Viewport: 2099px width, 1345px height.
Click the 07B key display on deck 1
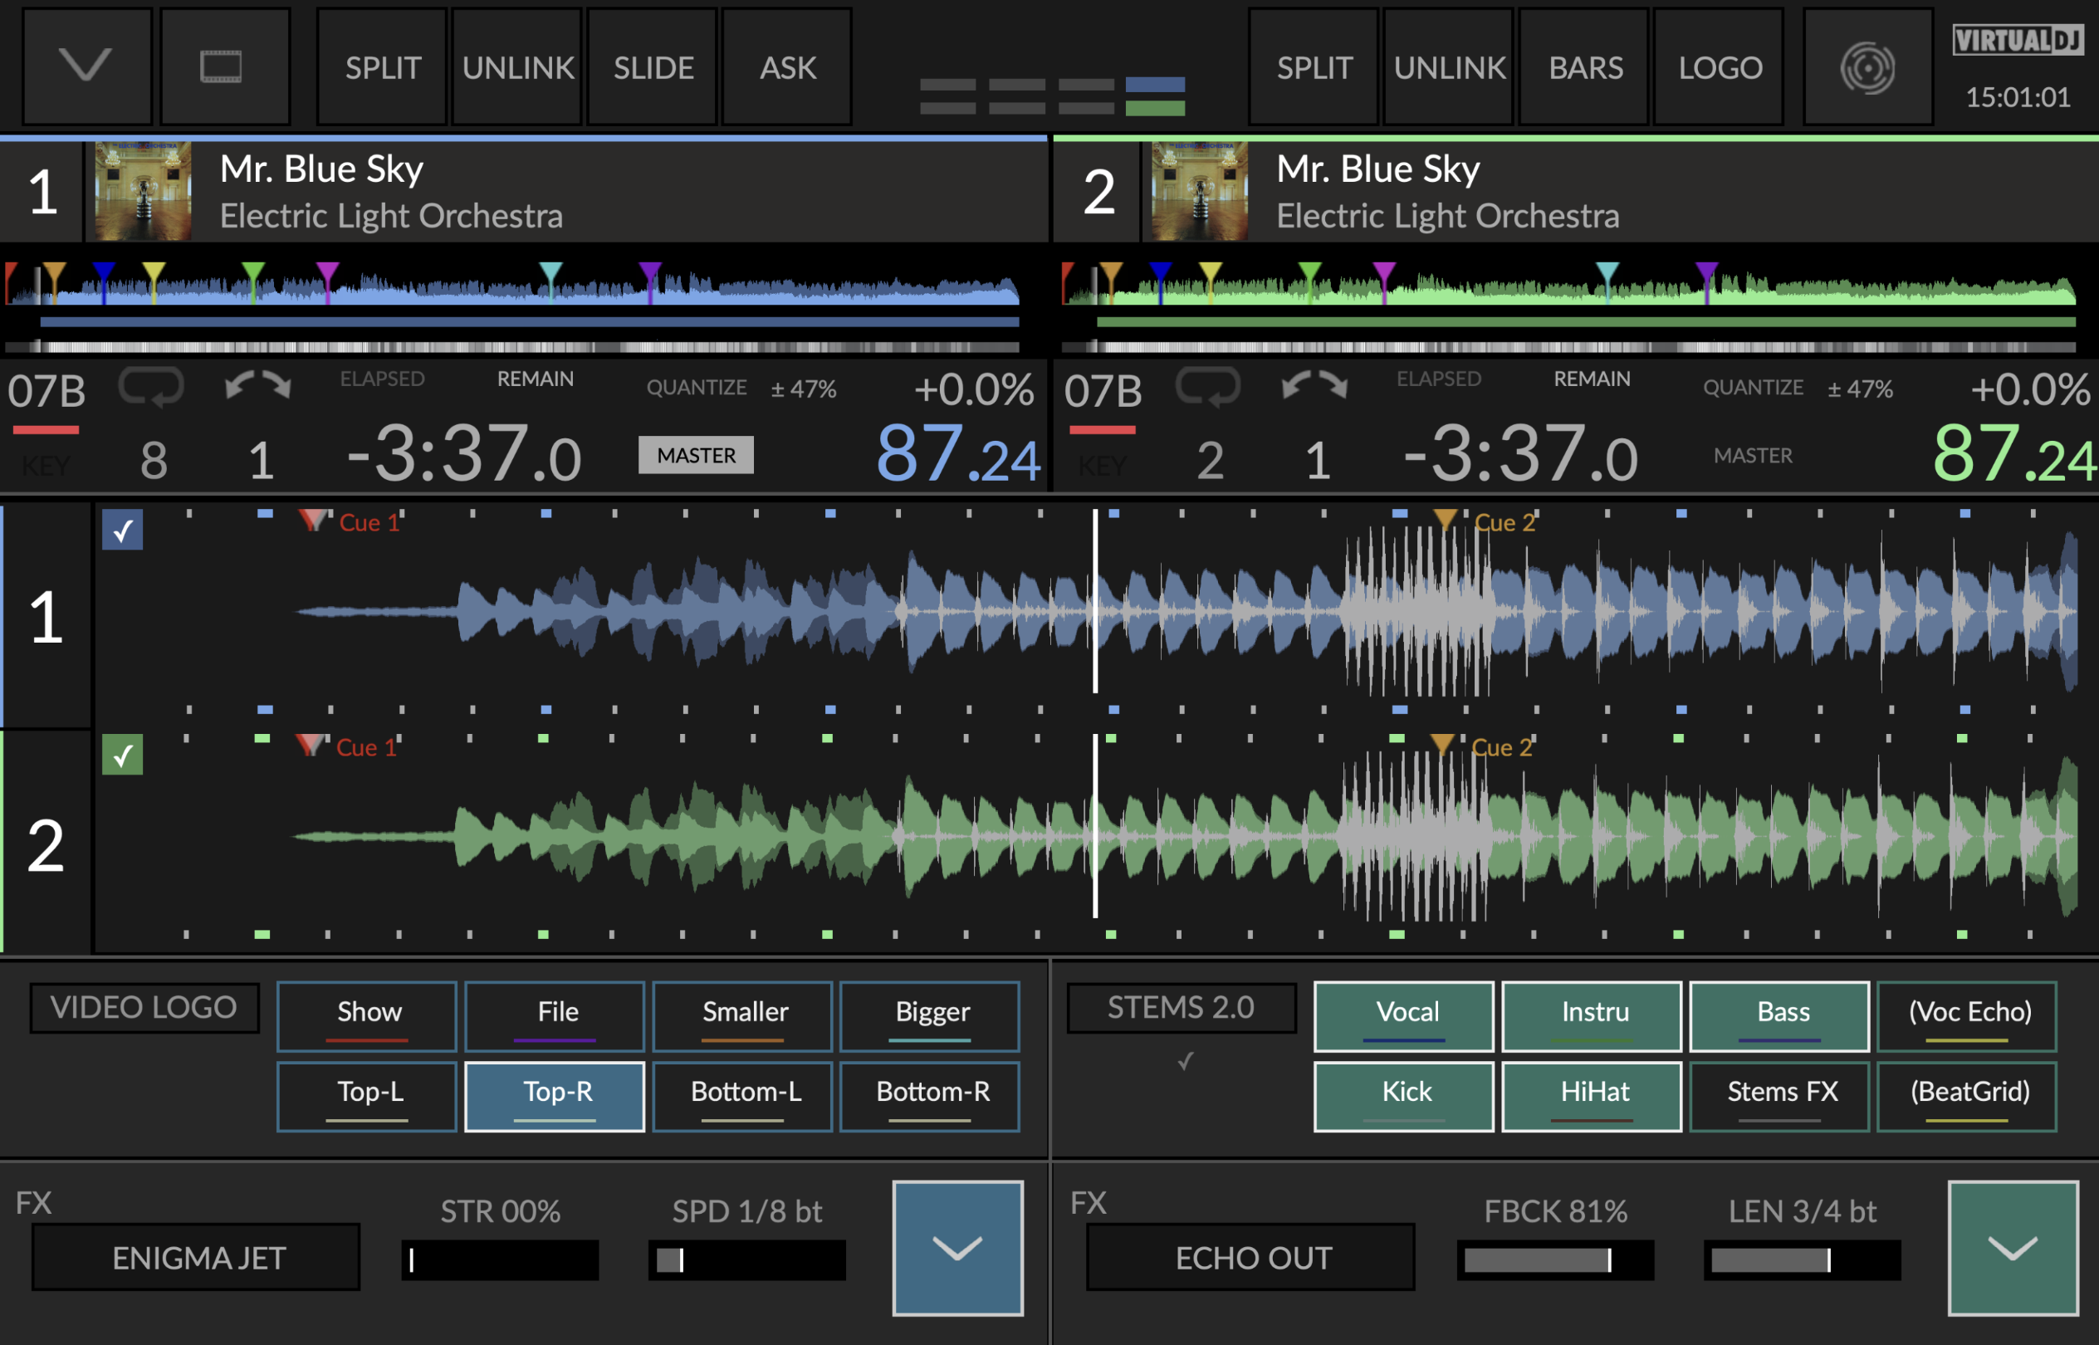(46, 391)
